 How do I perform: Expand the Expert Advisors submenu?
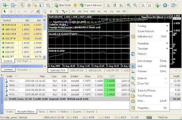(150, 31)
